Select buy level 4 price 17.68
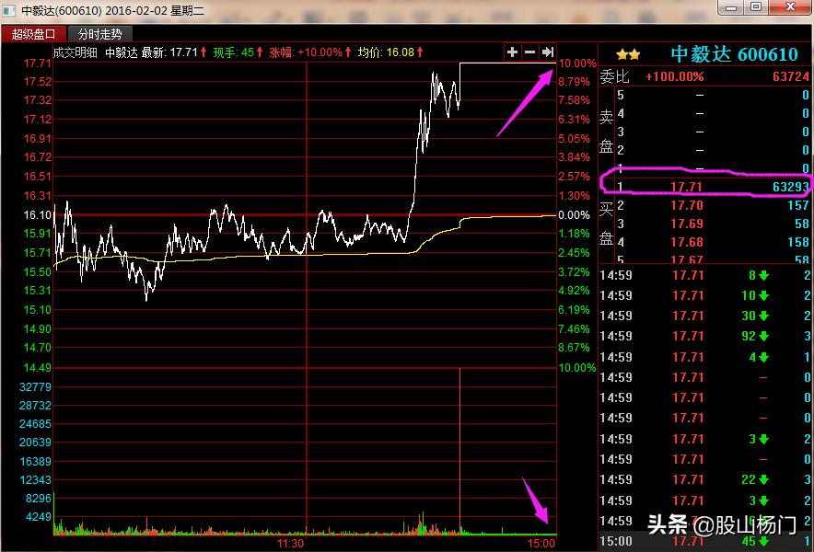 [687, 242]
